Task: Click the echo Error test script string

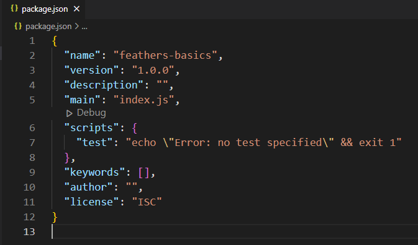Action: 263,142
